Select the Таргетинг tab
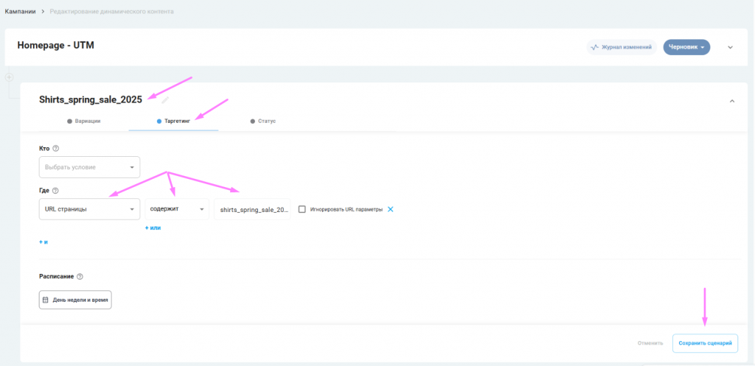755x366 pixels. click(x=174, y=121)
